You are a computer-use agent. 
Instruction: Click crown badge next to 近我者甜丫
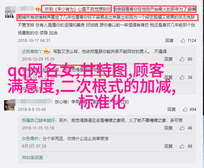point(46,52)
